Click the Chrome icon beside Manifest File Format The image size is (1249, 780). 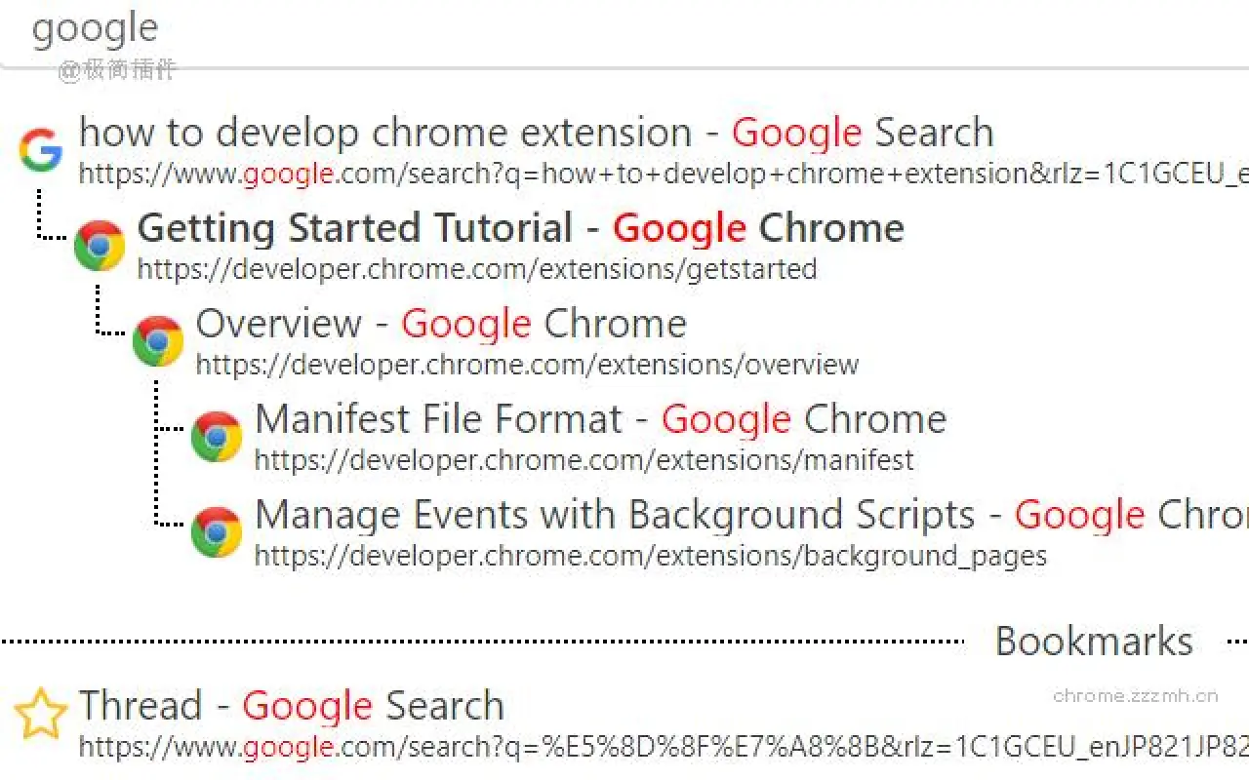216,436
